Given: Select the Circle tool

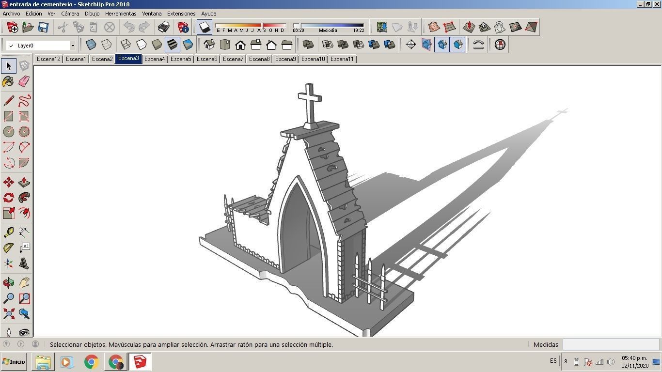Looking at the screenshot, I should pos(9,132).
